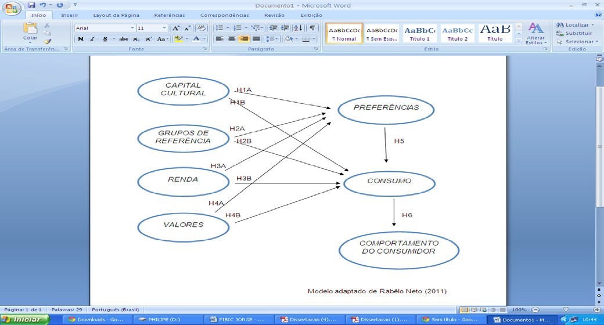Toggle bold formatting (N)
Image resolution: width=604 pixels, height=325 pixels.
click(81, 39)
